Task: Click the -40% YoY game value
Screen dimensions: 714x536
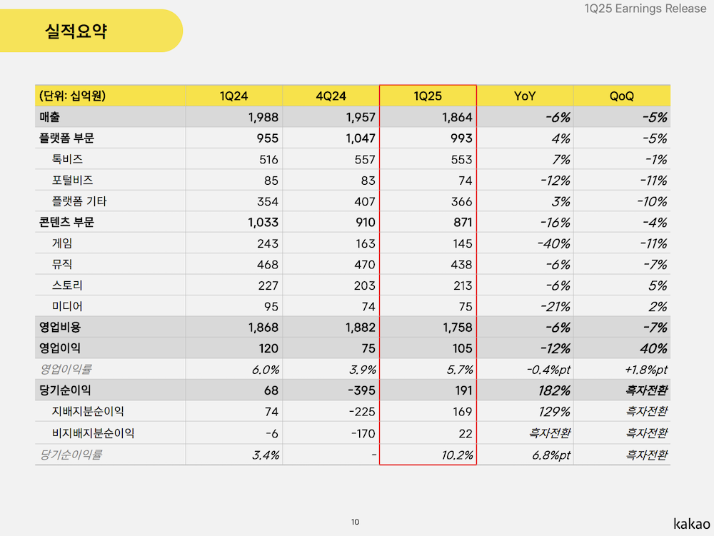Action: coord(554,244)
